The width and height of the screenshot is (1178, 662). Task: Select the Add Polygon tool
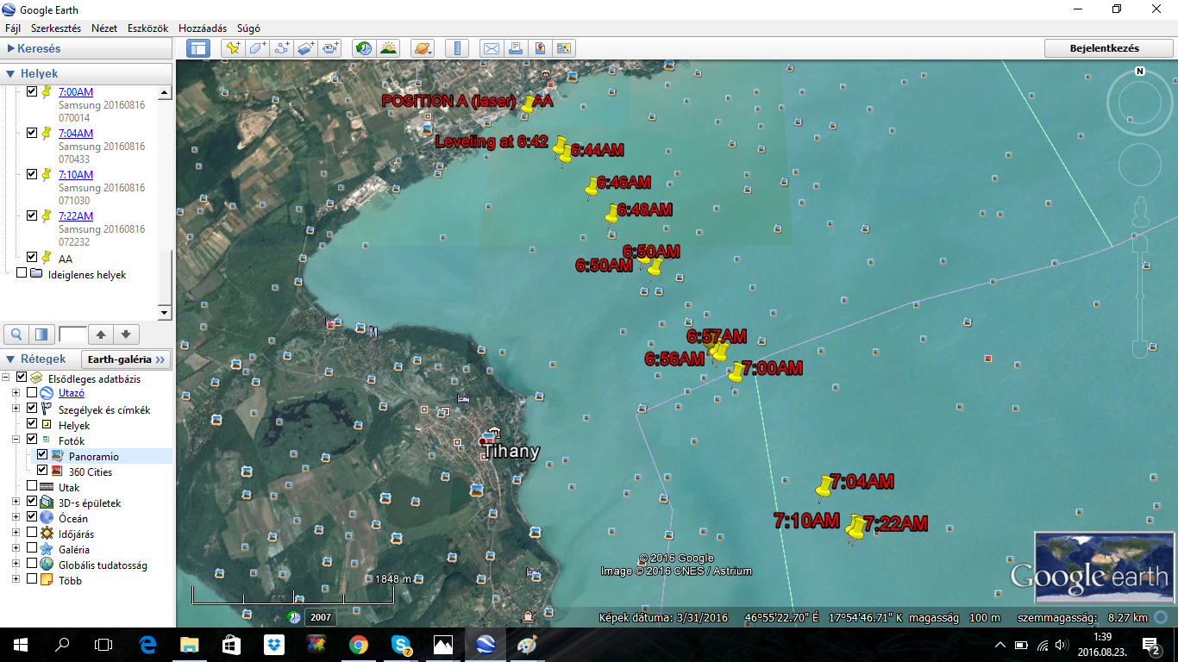[x=258, y=48]
